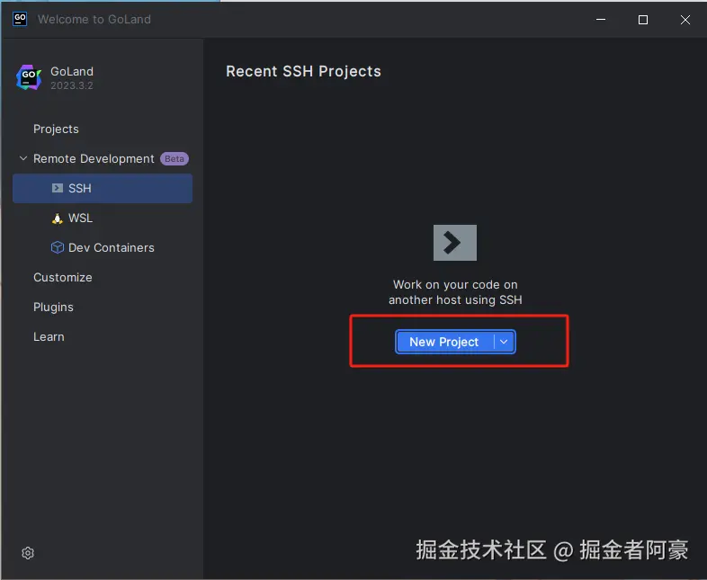Click the GoLand title bar app icon

point(20,19)
